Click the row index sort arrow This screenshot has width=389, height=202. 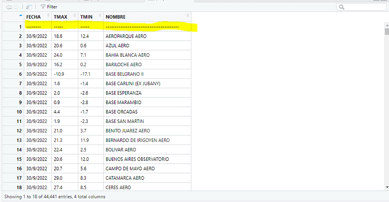21,16
